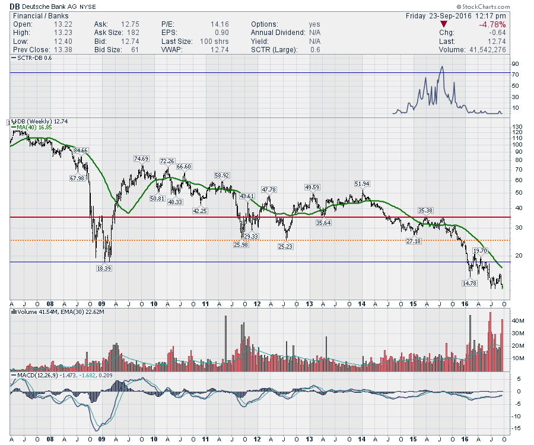Click the 48.33 price label
The height and width of the screenshot is (445, 534).
coord(176,202)
